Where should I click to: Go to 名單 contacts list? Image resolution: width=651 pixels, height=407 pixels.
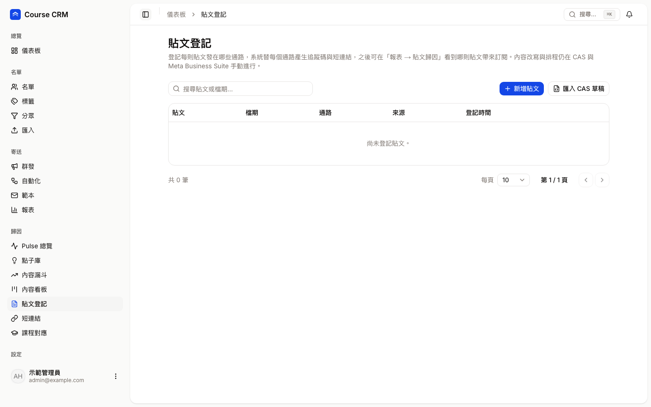[x=65, y=87]
